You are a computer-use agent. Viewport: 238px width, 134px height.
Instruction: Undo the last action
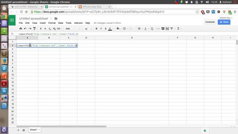point(25,29)
